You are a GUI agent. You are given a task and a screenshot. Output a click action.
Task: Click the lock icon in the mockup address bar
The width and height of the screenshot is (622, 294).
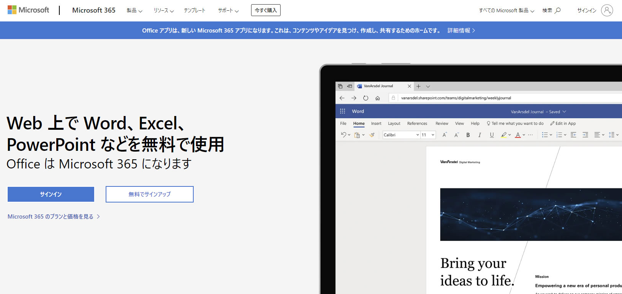pyautogui.click(x=393, y=98)
